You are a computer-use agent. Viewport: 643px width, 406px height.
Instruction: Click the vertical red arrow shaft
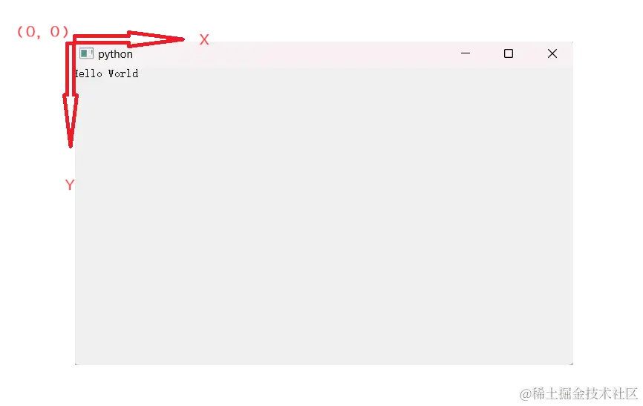pyautogui.click(x=71, y=68)
